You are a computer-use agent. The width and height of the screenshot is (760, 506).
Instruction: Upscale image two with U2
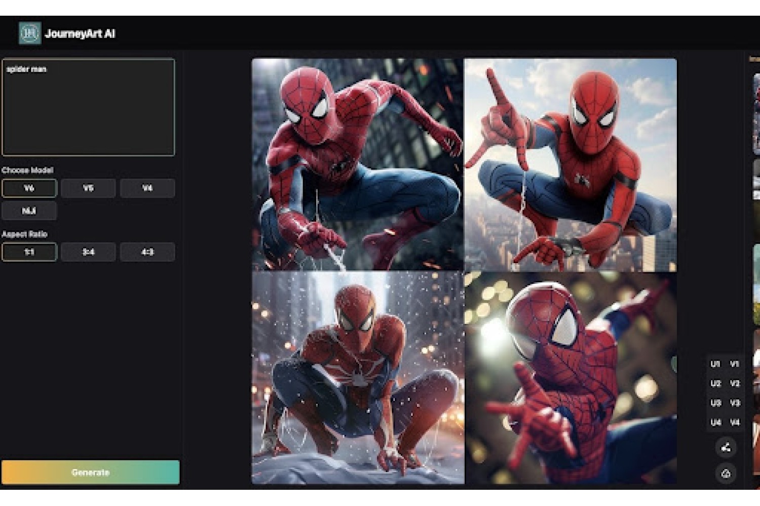(715, 384)
